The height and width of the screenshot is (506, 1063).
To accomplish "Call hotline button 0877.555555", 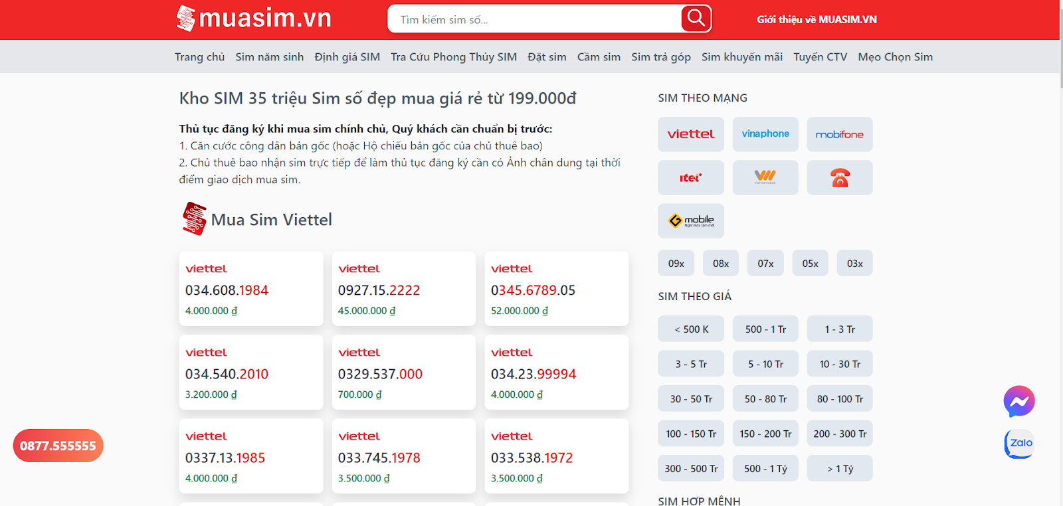I will pos(58,446).
